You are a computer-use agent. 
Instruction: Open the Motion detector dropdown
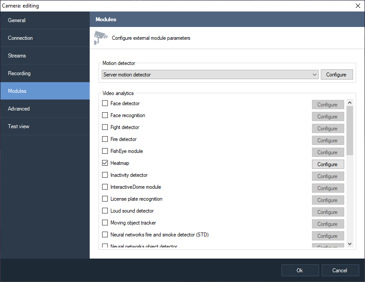(x=209, y=75)
